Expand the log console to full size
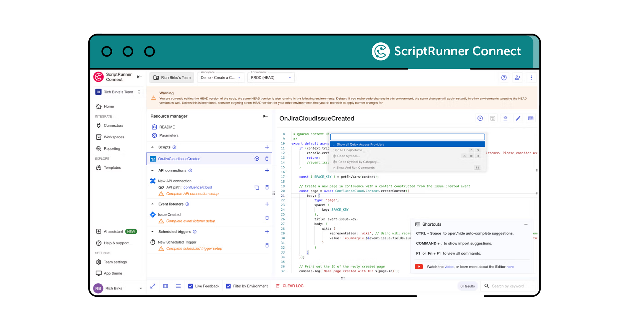Viewport: 629px width, 330px height. click(x=153, y=286)
